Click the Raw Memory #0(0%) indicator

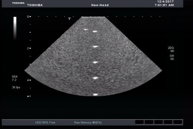[x=88, y=123]
